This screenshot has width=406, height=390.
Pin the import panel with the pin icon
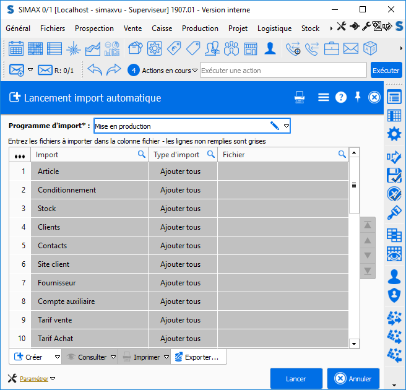pos(357,97)
